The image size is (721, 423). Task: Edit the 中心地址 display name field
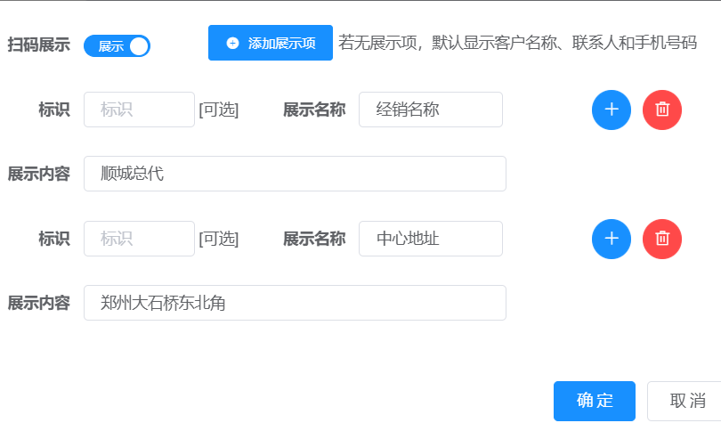(x=431, y=239)
